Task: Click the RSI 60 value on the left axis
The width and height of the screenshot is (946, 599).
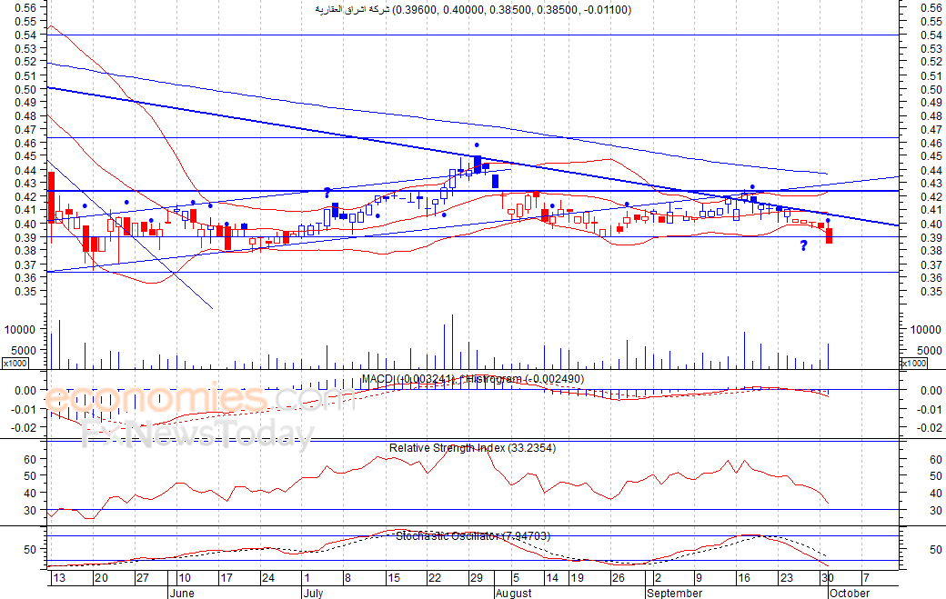Action: point(31,459)
